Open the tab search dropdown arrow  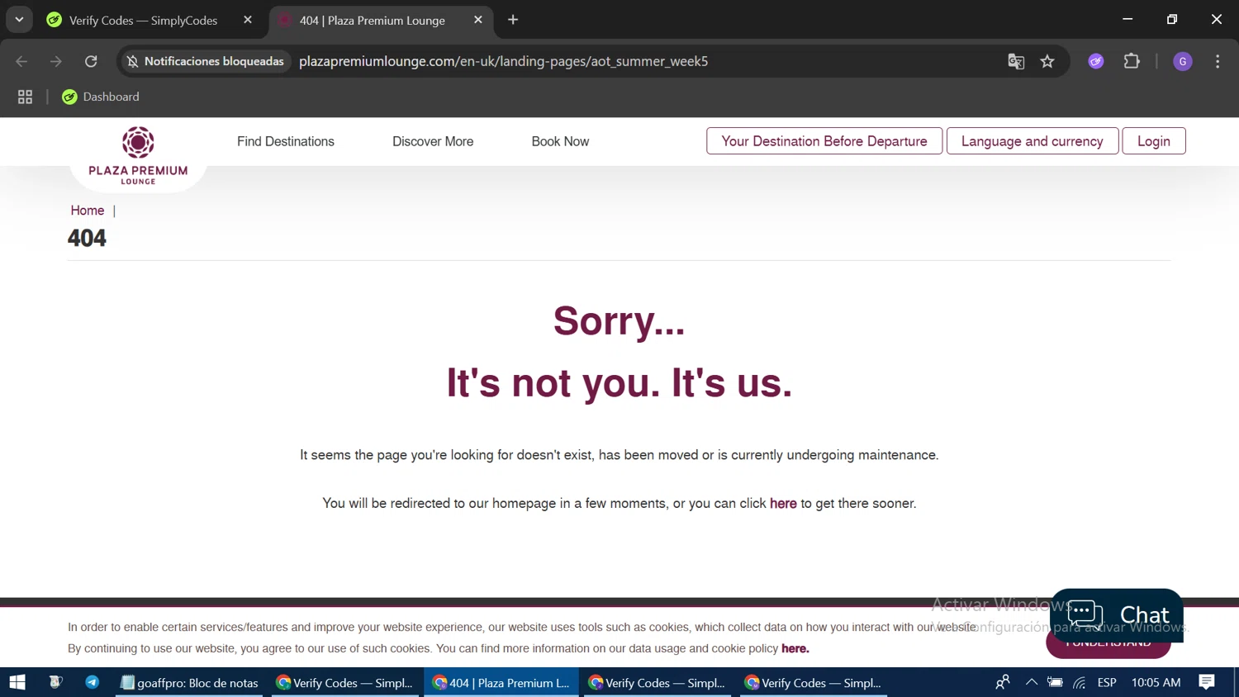19,20
